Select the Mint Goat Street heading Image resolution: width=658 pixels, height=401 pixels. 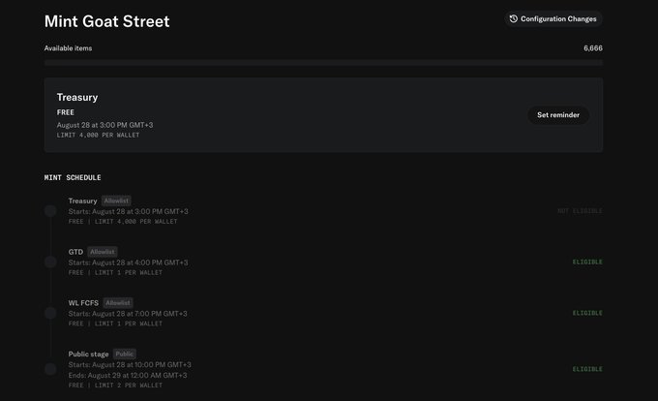(107, 21)
